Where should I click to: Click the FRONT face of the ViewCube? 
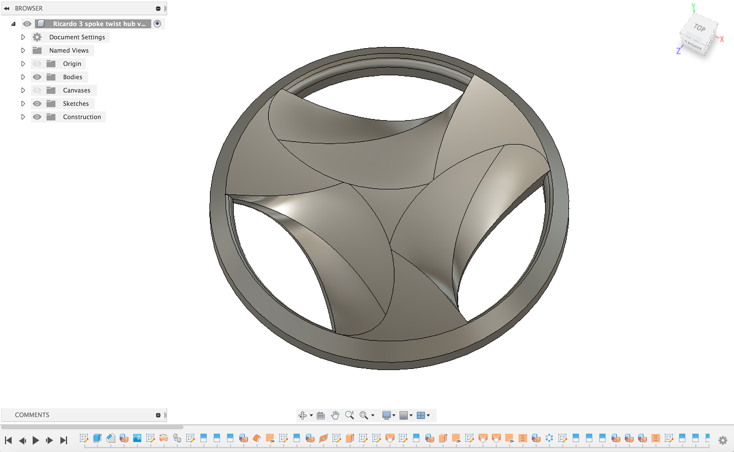693,45
